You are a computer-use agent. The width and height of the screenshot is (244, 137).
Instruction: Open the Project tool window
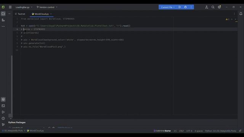3,14
